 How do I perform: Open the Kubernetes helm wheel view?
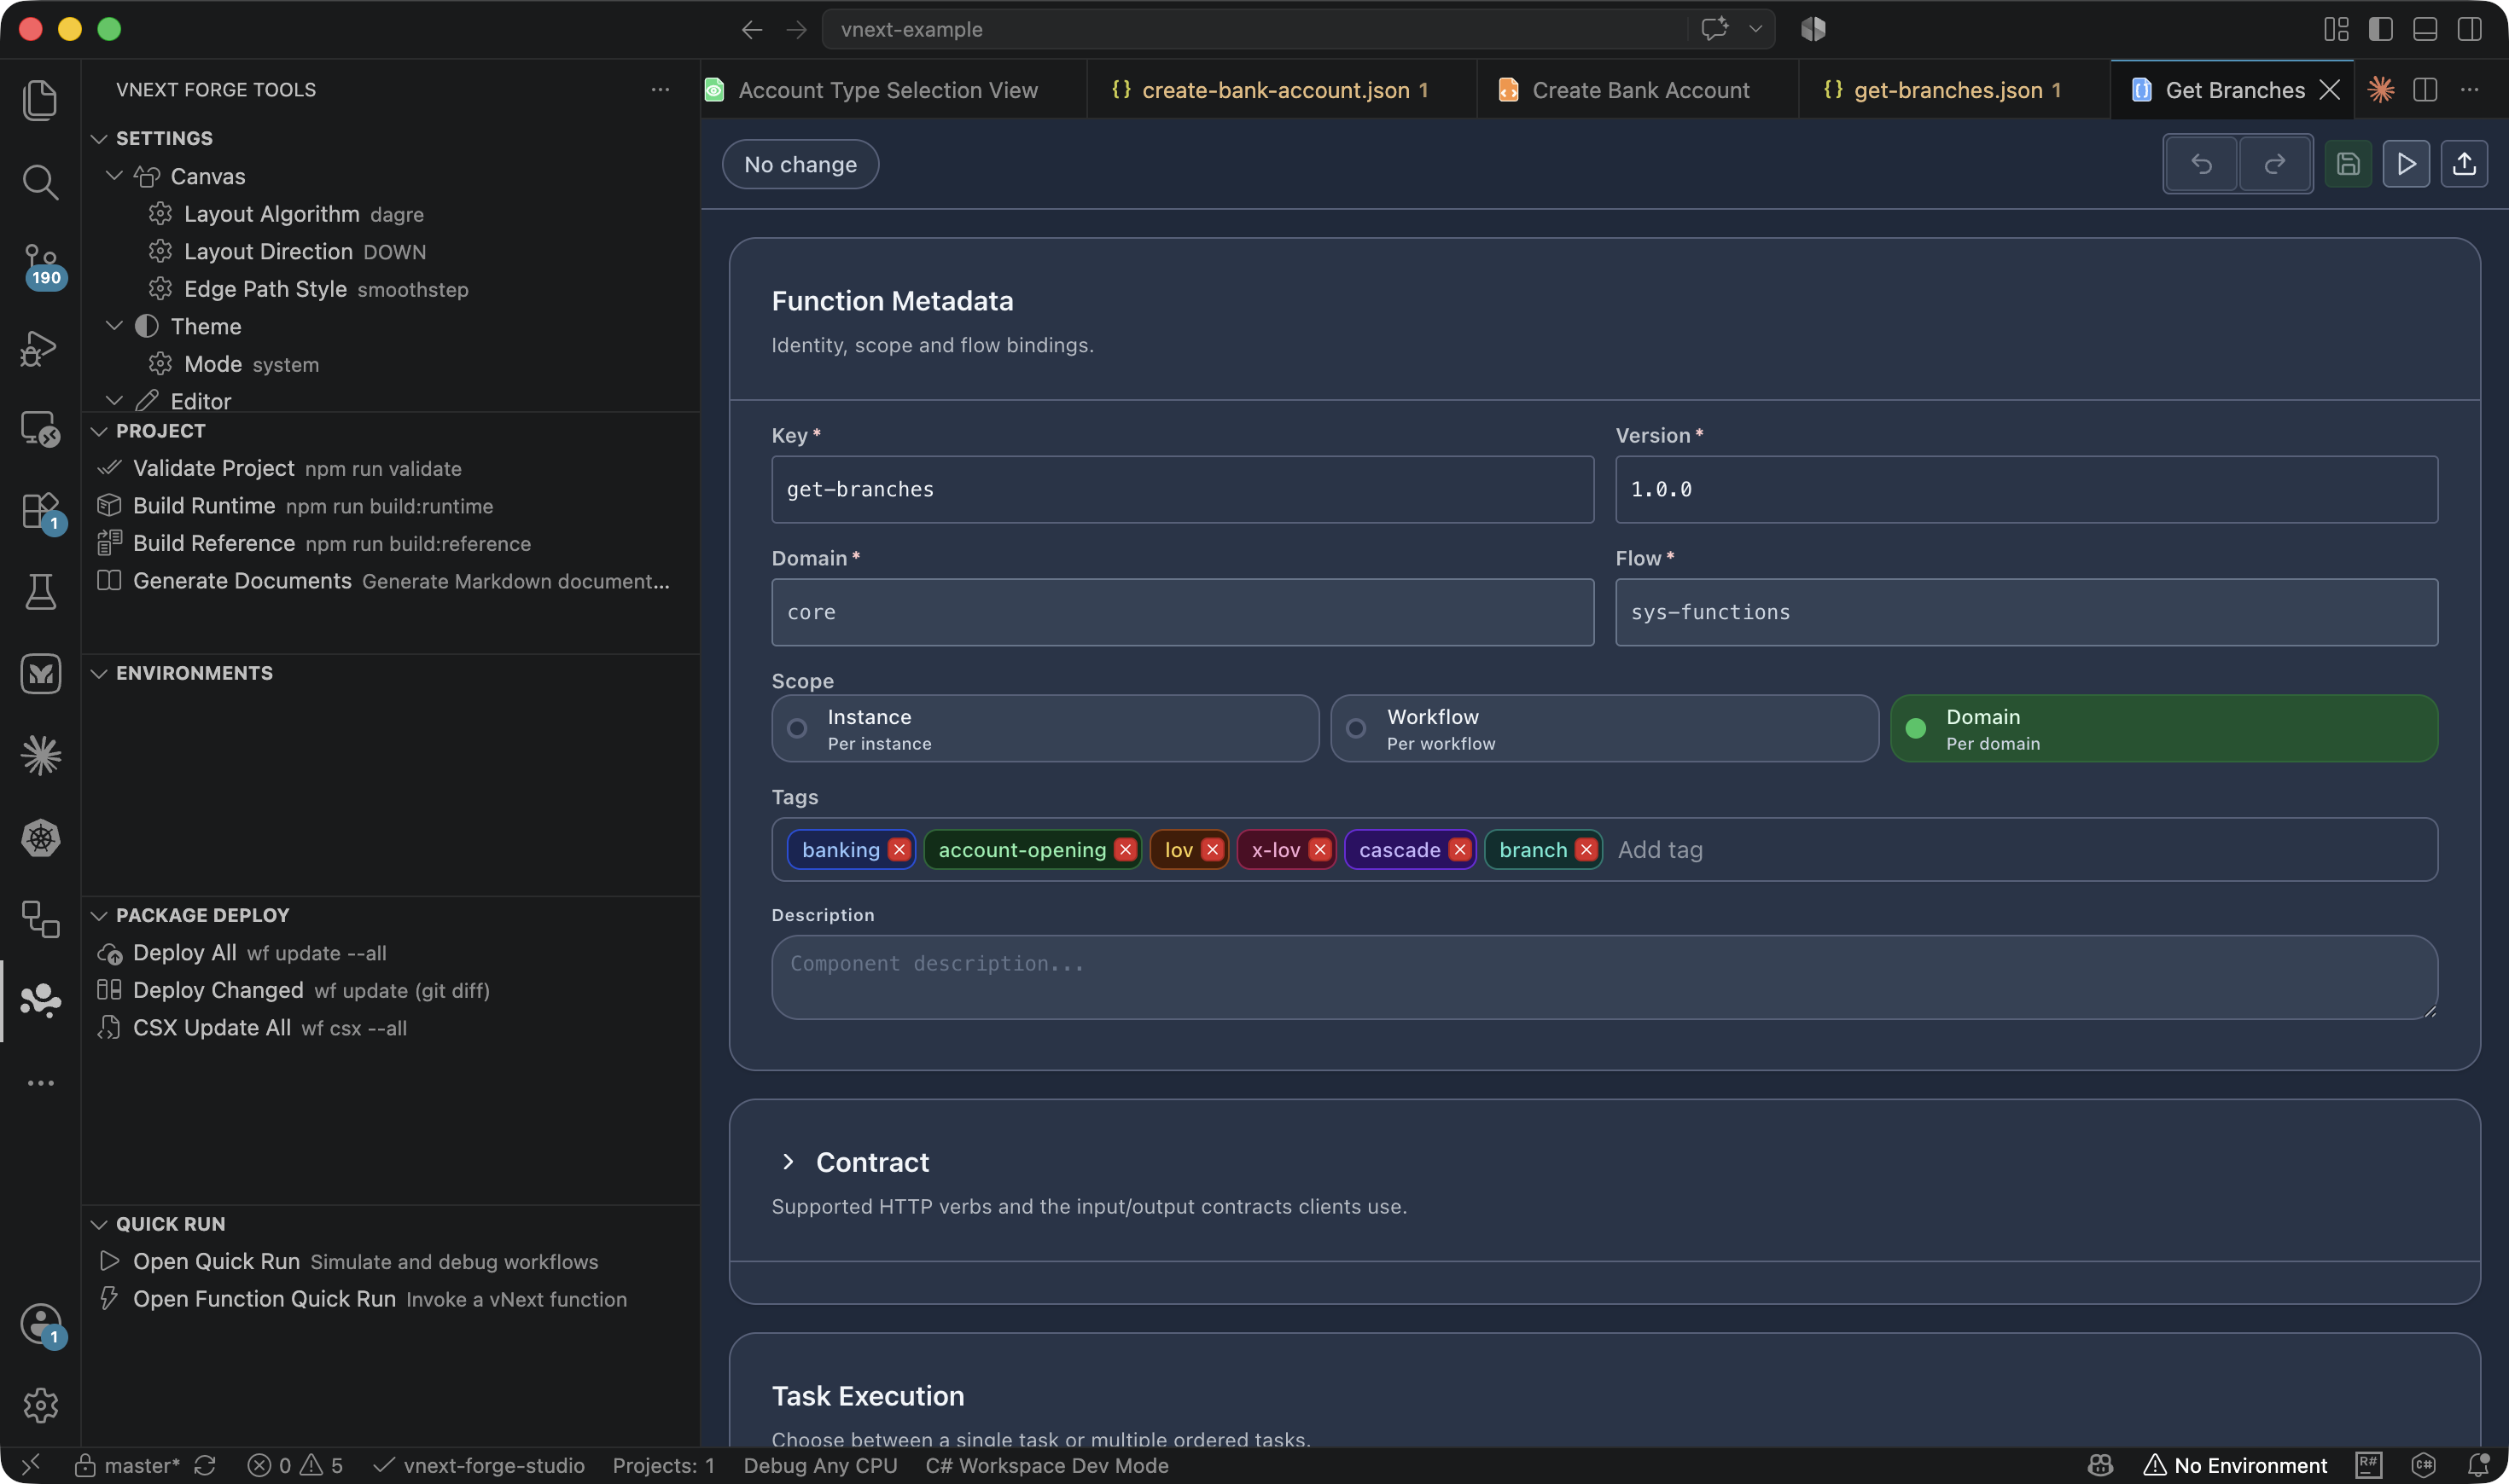click(x=40, y=837)
